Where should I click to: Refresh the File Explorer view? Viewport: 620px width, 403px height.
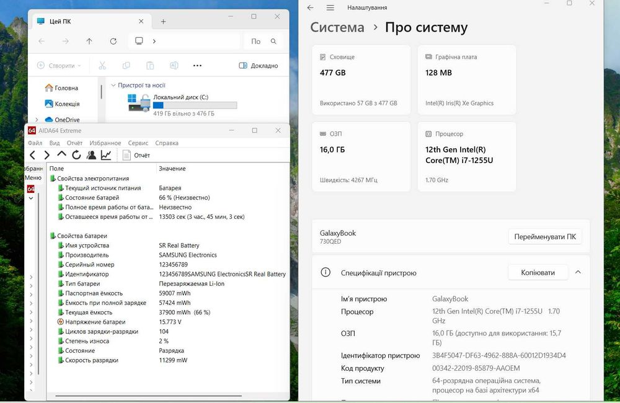(x=113, y=41)
